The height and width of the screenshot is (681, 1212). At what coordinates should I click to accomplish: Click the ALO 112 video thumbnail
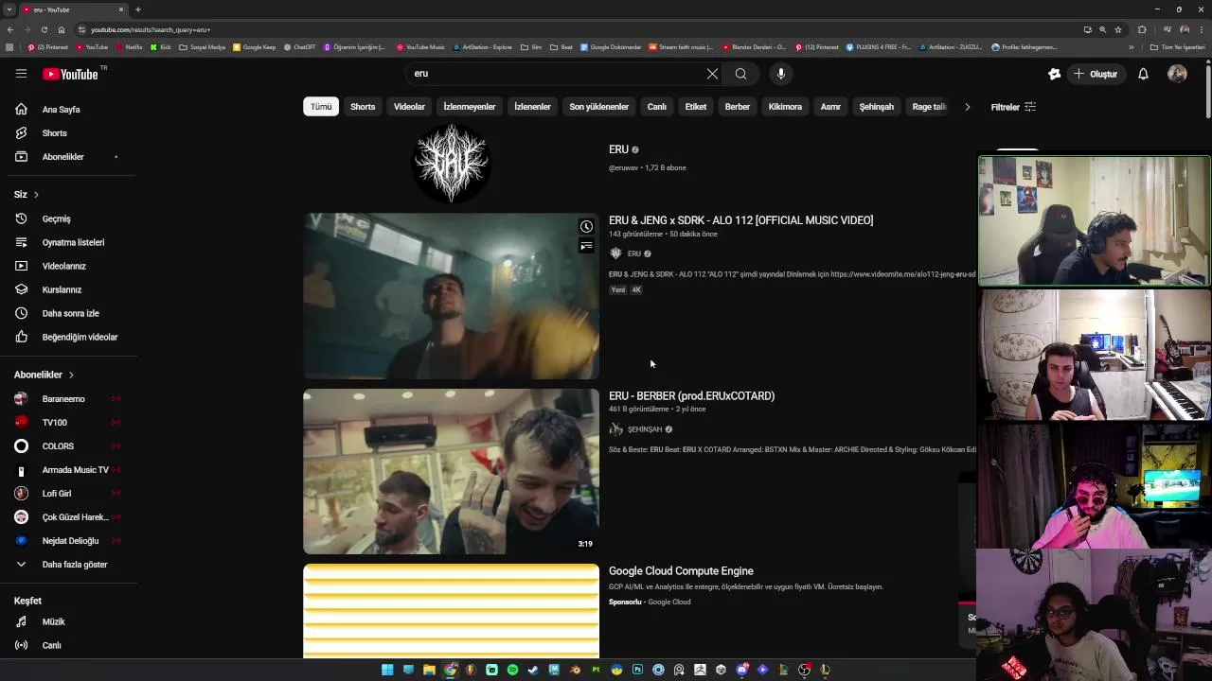[x=451, y=296]
